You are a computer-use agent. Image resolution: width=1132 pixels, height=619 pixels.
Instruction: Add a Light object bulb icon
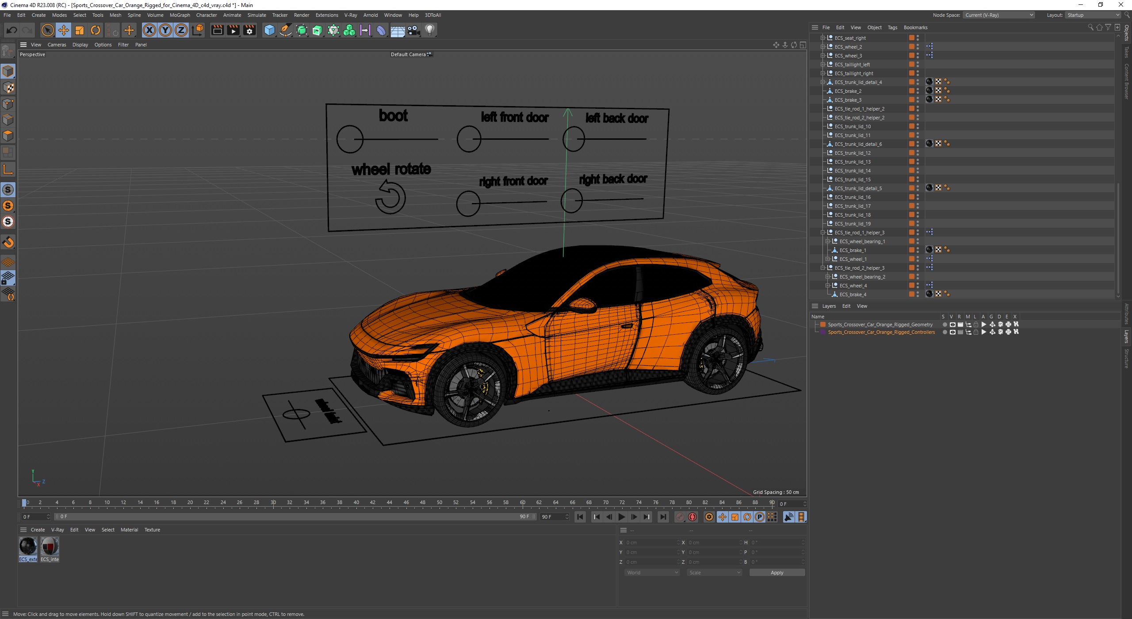click(430, 30)
